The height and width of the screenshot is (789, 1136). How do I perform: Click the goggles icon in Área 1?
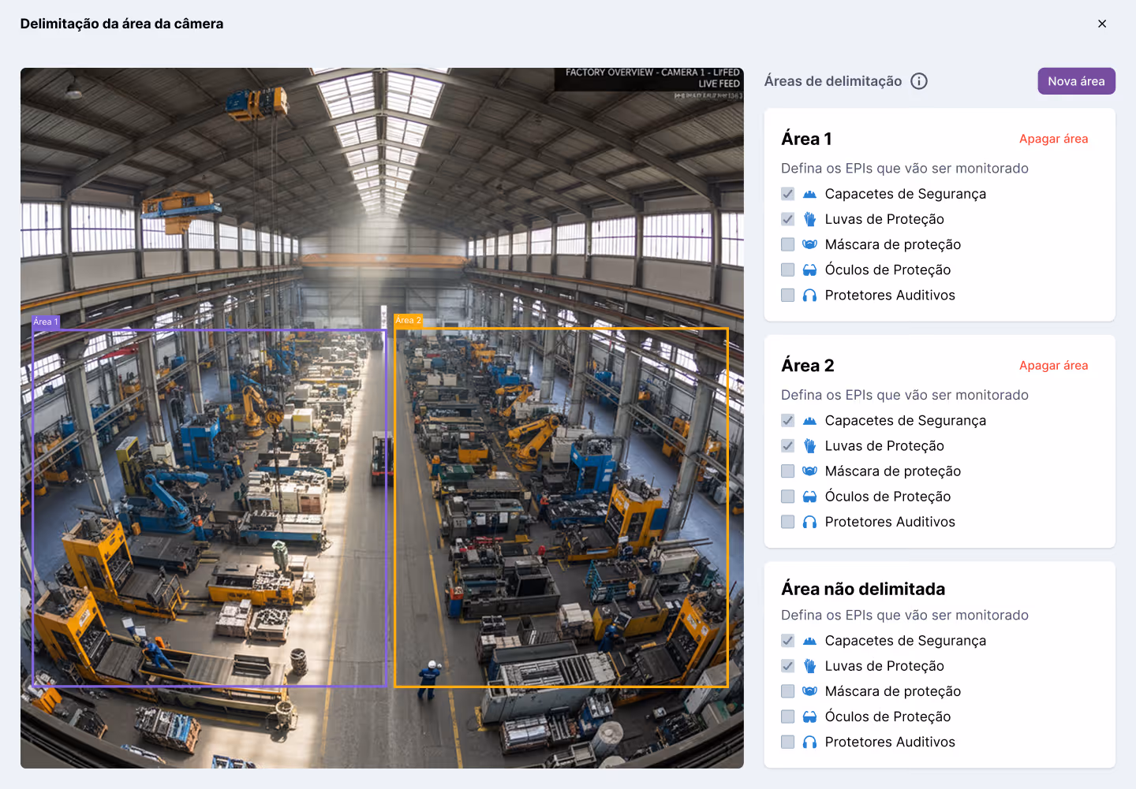(x=809, y=270)
